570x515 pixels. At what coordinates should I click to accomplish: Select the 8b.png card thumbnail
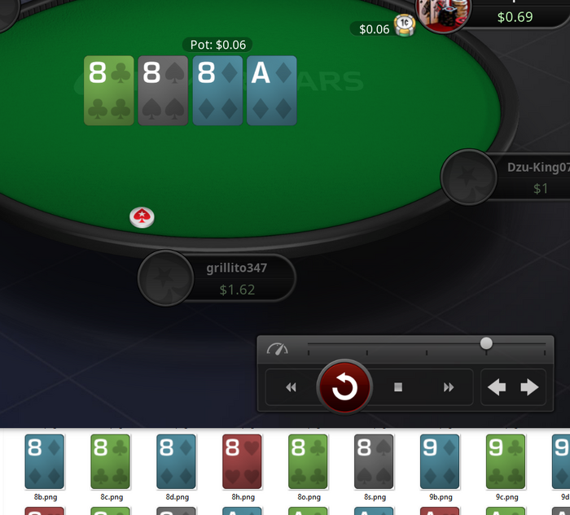coord(44,461)
